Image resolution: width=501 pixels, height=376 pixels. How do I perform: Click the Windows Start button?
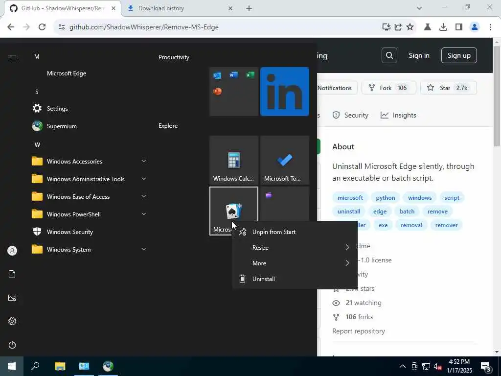12,366
